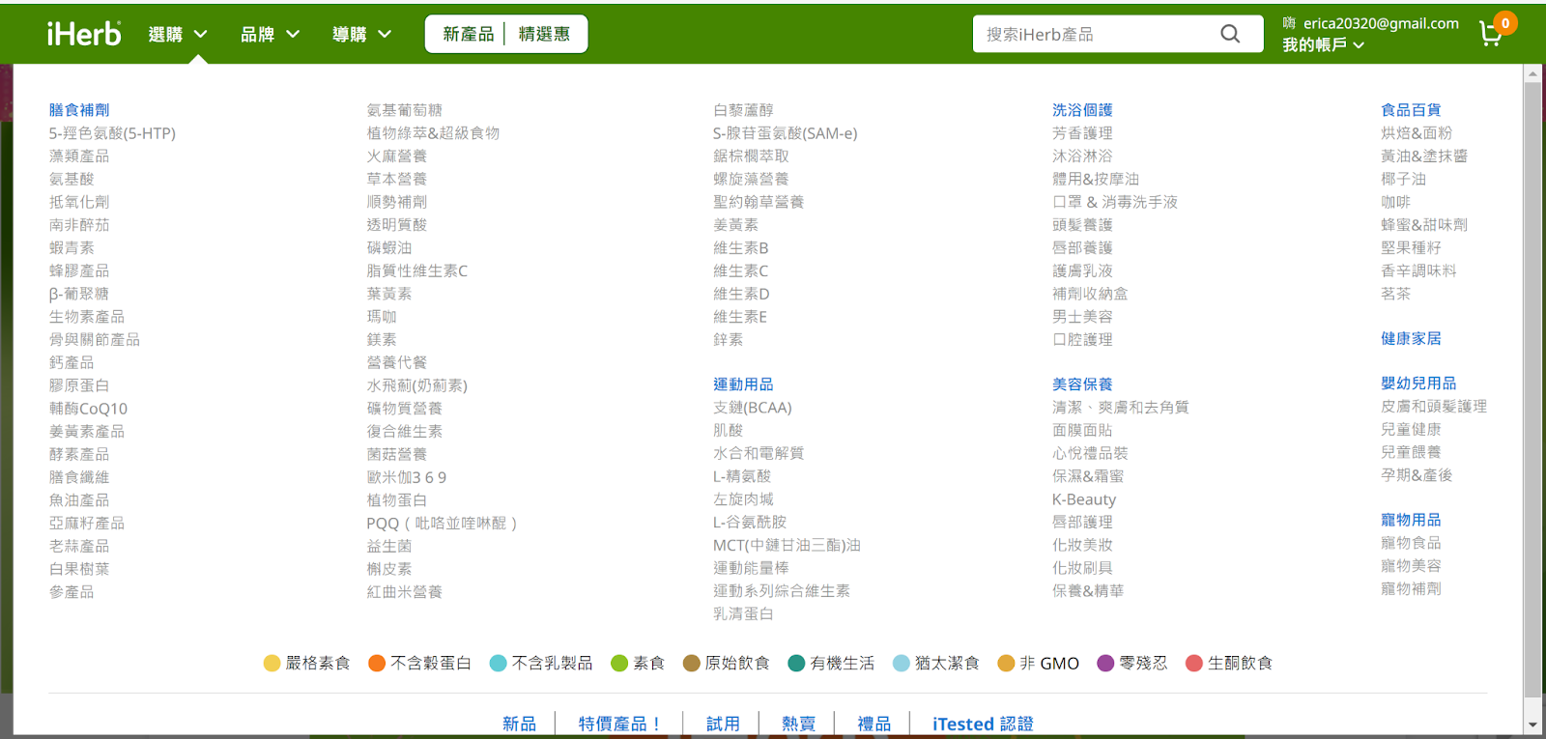This screenshot has height=739, width=1546.
Task: Select 咖啡 under groceries
Action: pos(1396,202)
